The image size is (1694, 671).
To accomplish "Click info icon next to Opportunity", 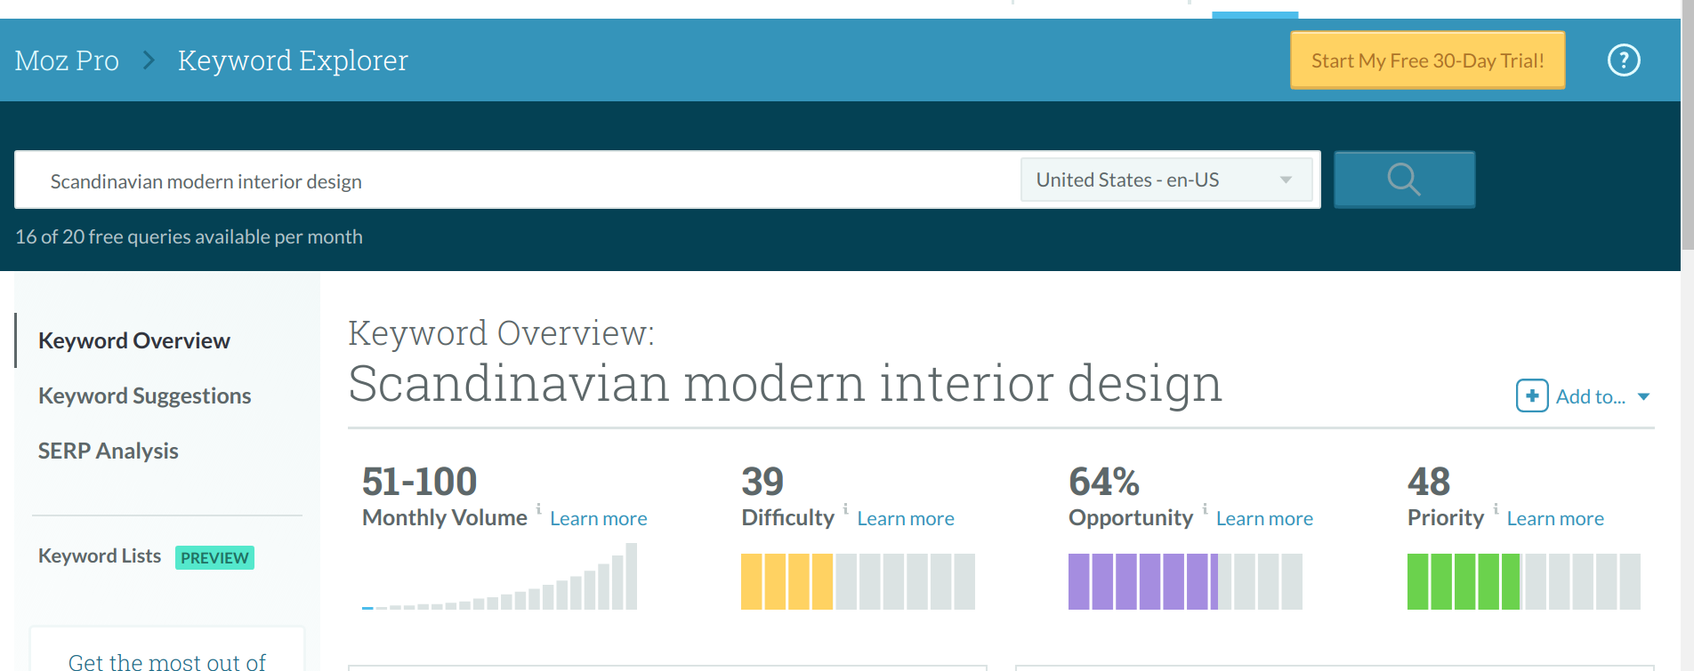I will pos(1205,508).
